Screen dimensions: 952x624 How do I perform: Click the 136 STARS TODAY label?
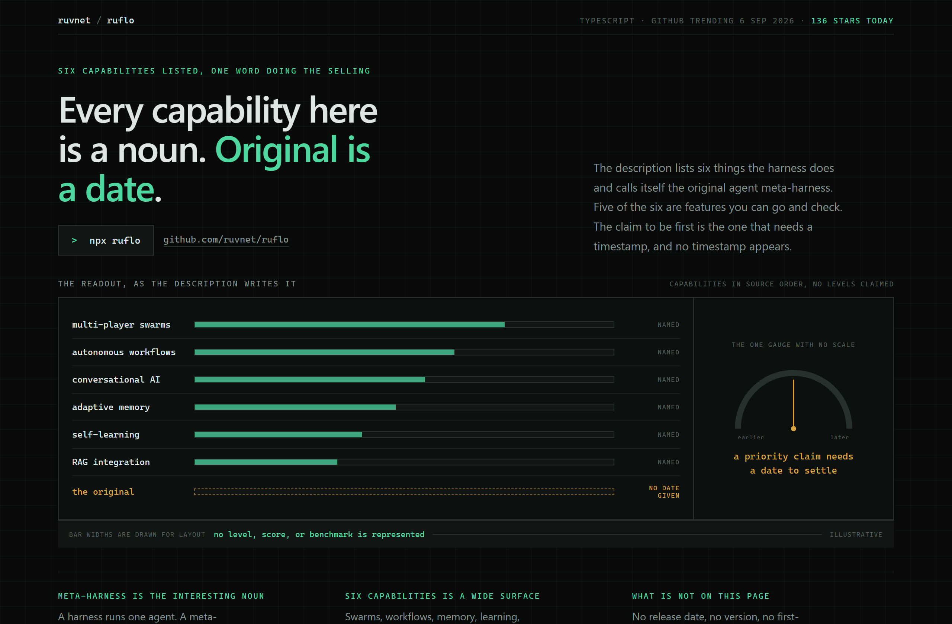pyautogui.click(x=852, y=21)
